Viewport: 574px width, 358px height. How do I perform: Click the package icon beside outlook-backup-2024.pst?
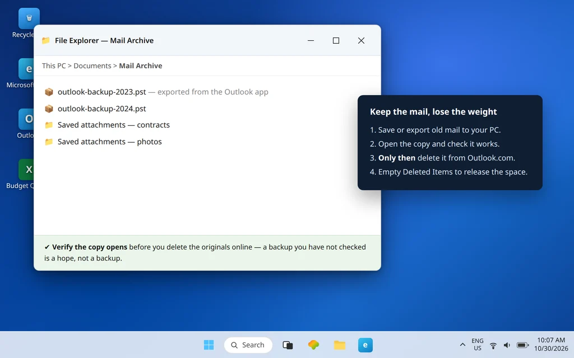coord(49,109)
